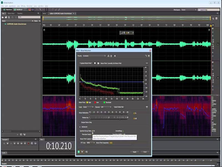Open the Channel dropdown set to Left
The width and height of the screenshot is (222, 167).
tap(106, 107)
